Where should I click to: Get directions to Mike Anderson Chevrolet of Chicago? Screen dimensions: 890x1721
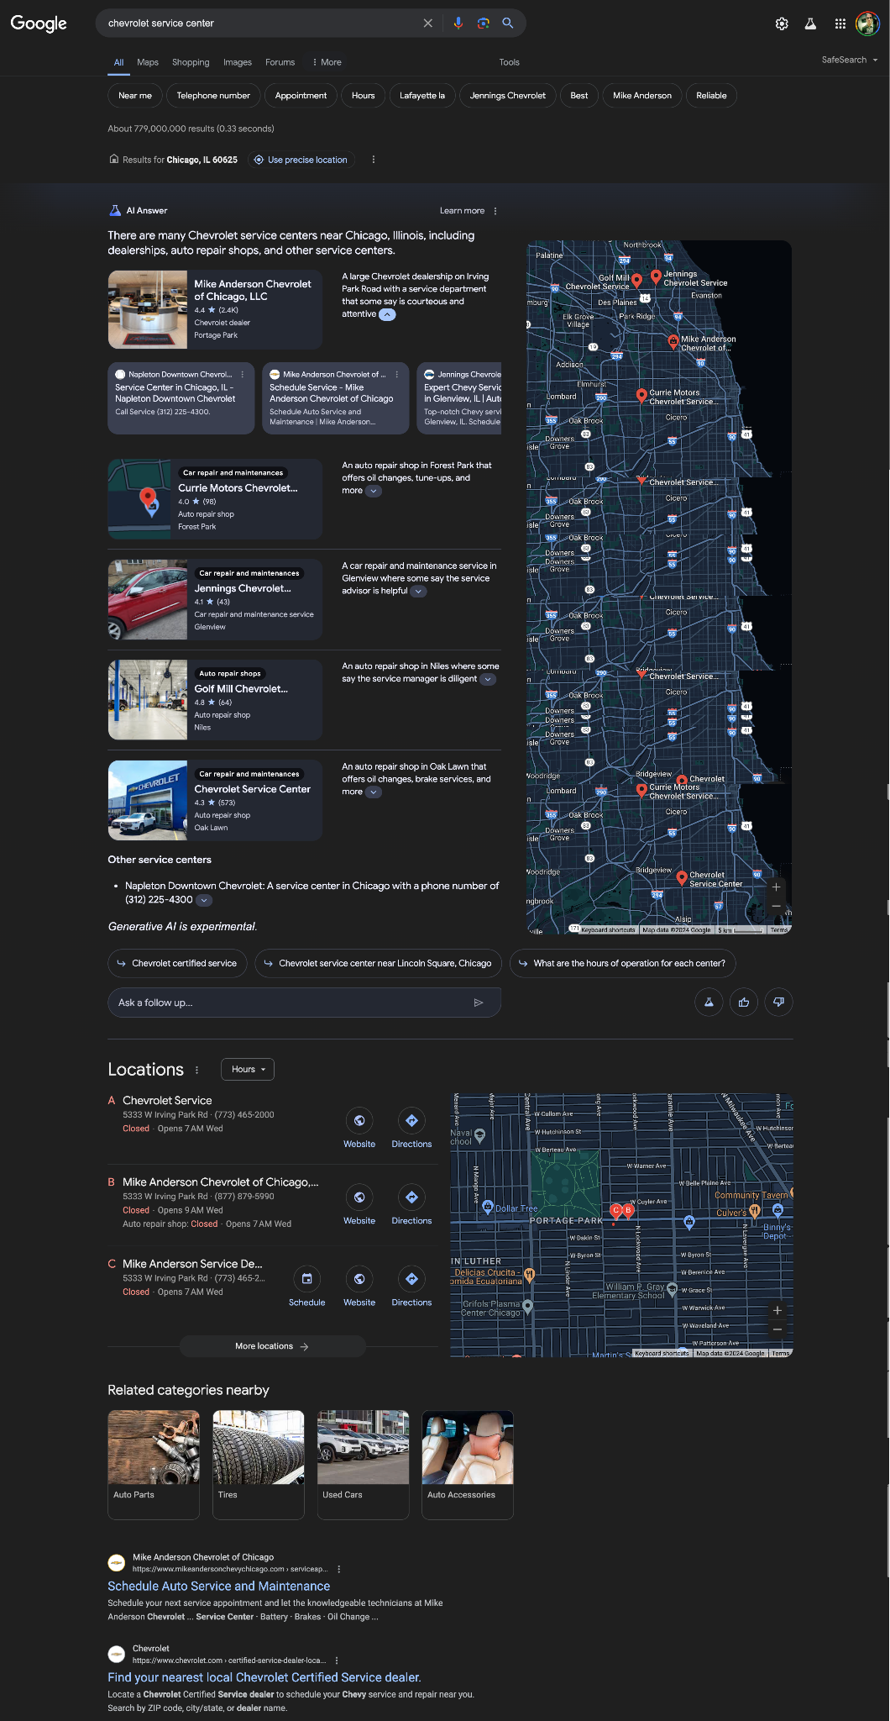click(411, 1205)
